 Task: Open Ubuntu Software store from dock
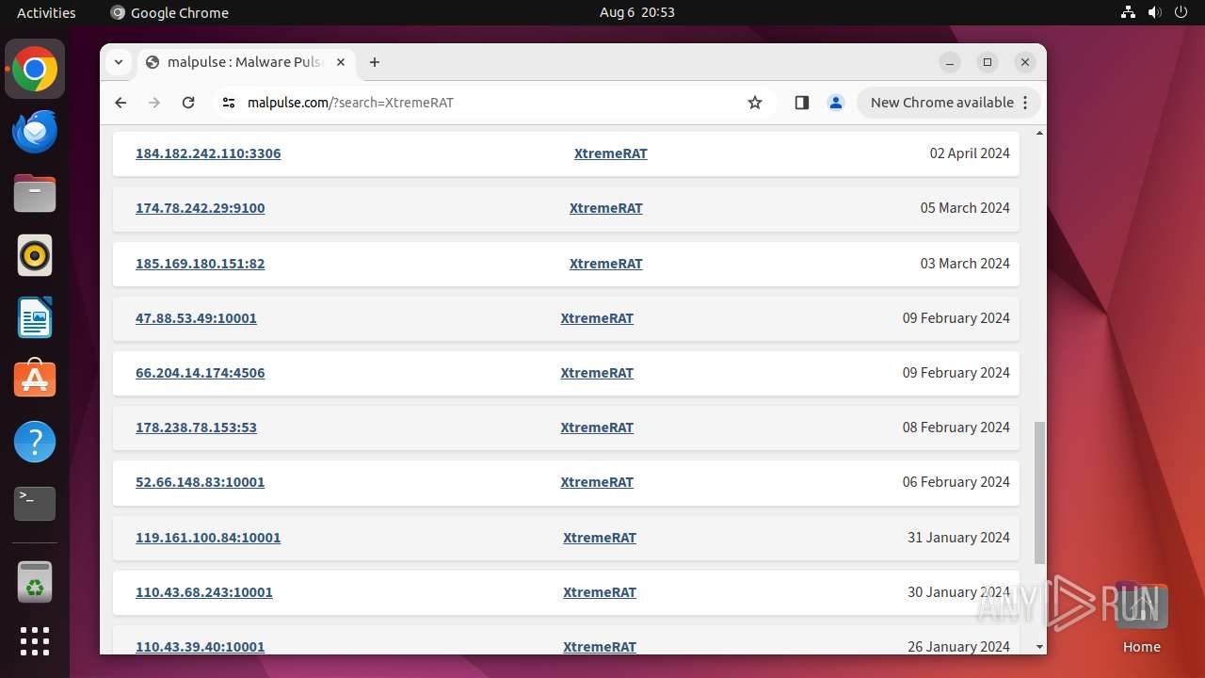click(35, 379)
